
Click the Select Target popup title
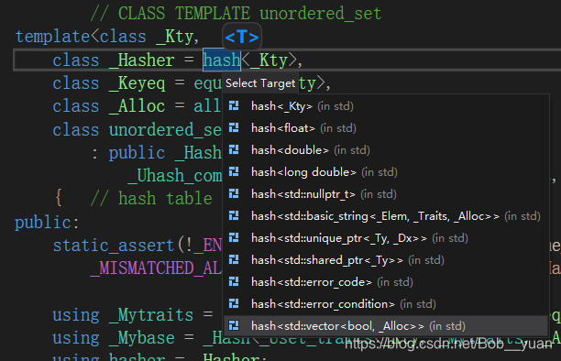(x=260, y=83)
